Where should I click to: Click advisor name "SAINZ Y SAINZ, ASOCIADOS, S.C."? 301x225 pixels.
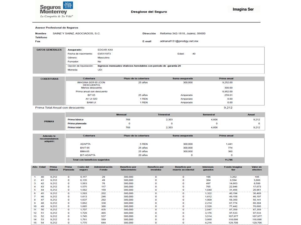point(77,33)
